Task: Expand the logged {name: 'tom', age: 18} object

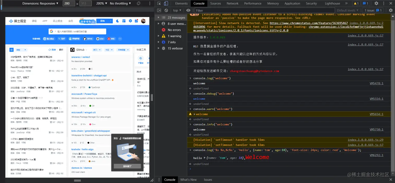Action: pyautogui.click(x=204, y=158)
